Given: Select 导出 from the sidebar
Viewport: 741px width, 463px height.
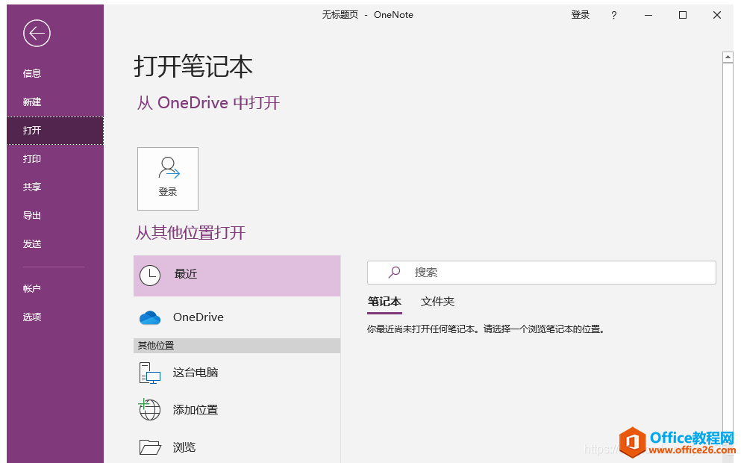Looking at the screenshot, I should [x=31, y=215].
